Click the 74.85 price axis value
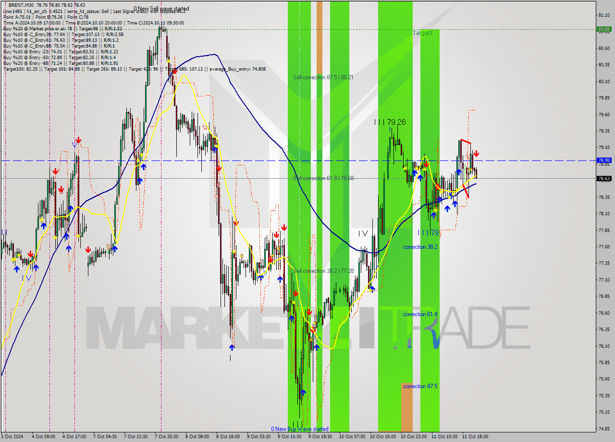The width and height of the screenshot is (615, 442). [604, 429]
